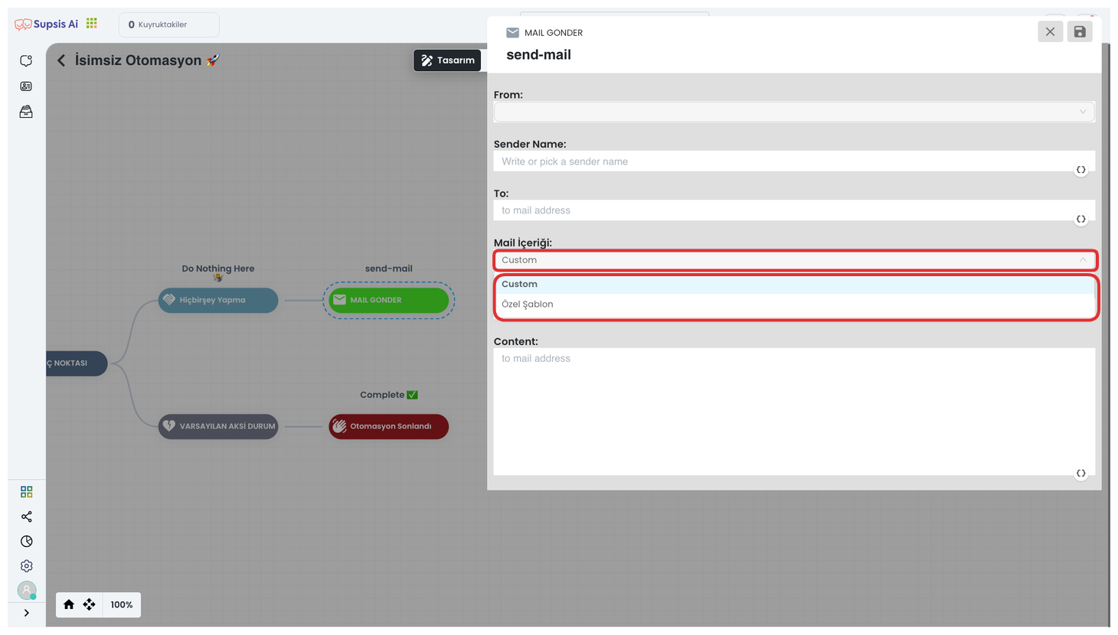Select the start point NOKTASI node
Image resolution: width=1118 pixels, height=635 pixels.
point(77,363)
